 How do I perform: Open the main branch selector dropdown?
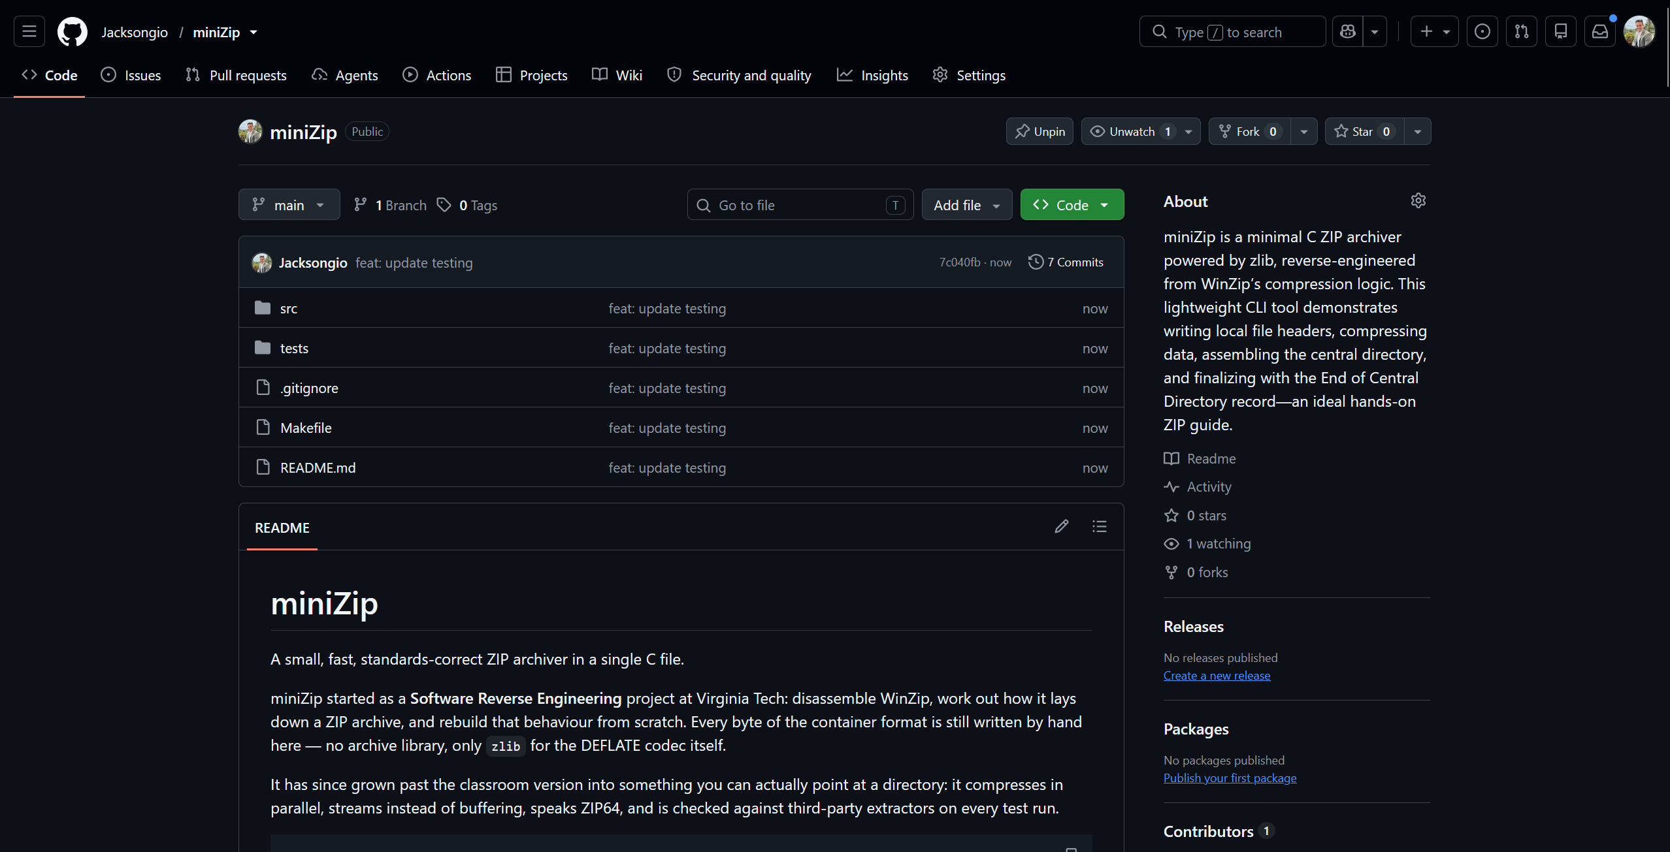[x=289, y=205]
